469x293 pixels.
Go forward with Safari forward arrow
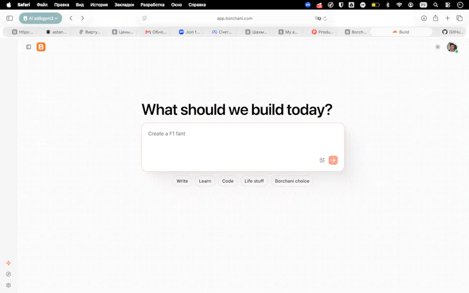click(82, 18)
